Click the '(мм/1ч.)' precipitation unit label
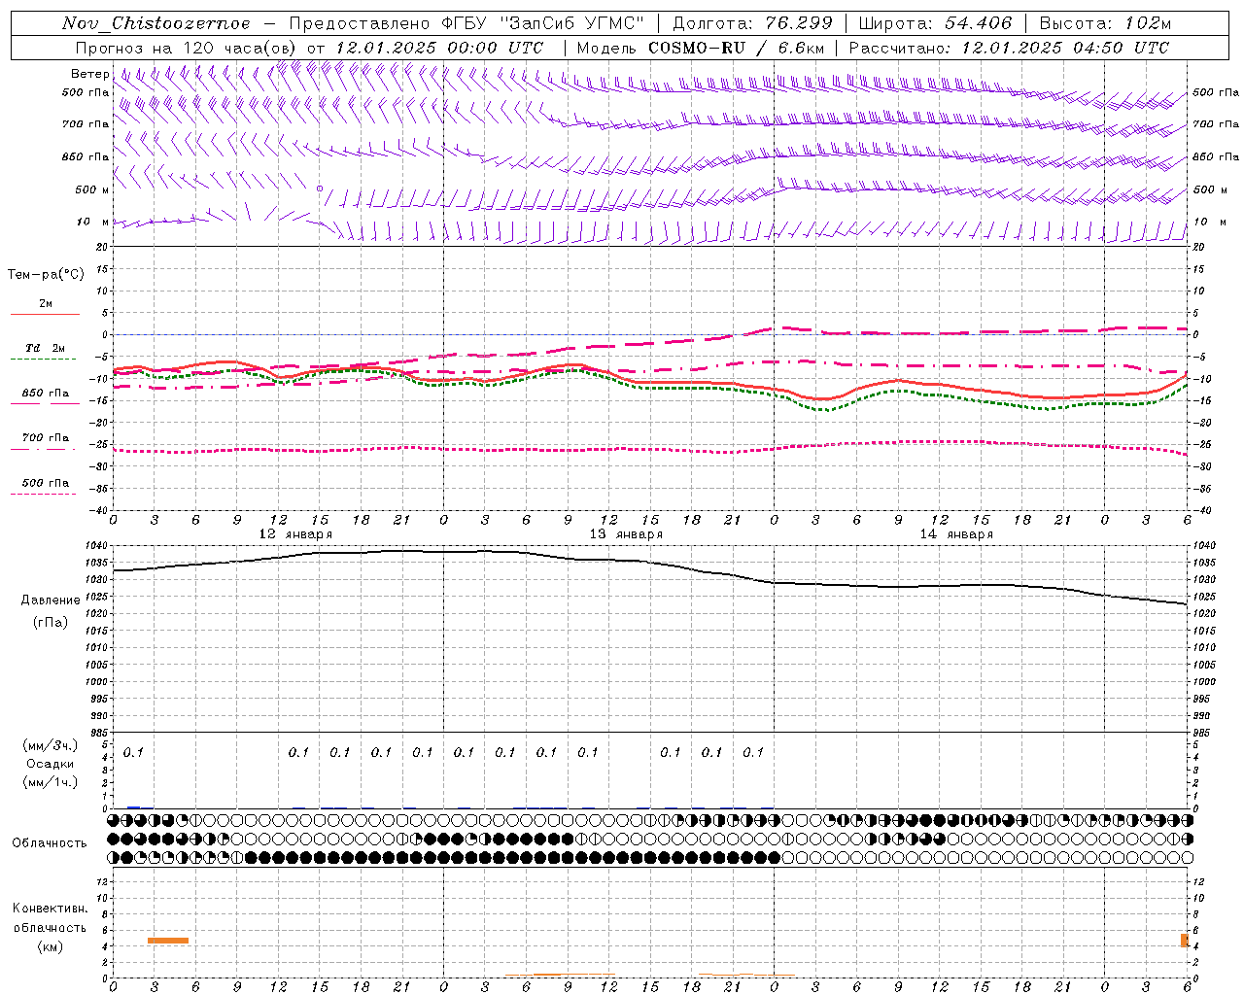1244x995 pixels. pyautogui.click(x=50, y=782)
